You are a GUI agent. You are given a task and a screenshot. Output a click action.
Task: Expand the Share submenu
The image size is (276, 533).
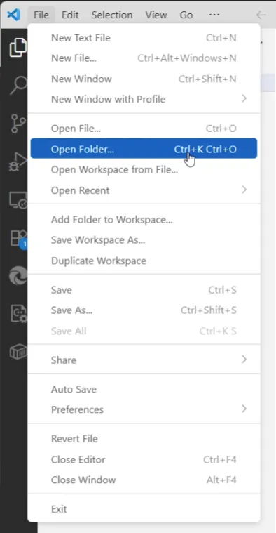coord(144,360)
